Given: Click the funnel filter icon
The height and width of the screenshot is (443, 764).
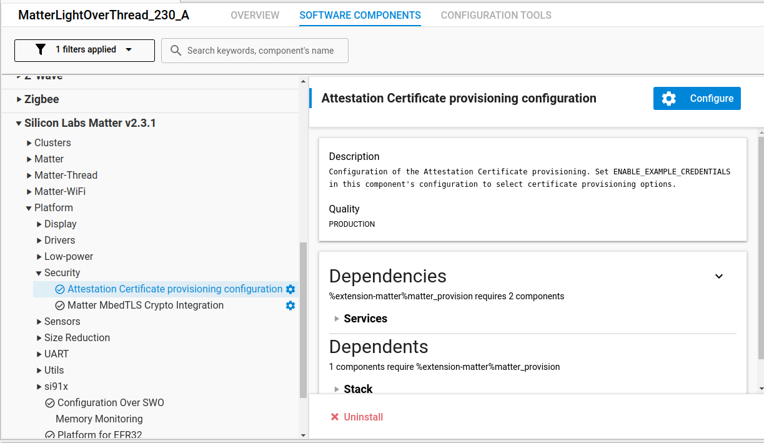Looking at the screenshot, I should (x=41, y=50).
